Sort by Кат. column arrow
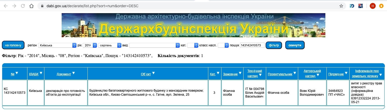This screenshot has width=387, height=112. (218, 73)
